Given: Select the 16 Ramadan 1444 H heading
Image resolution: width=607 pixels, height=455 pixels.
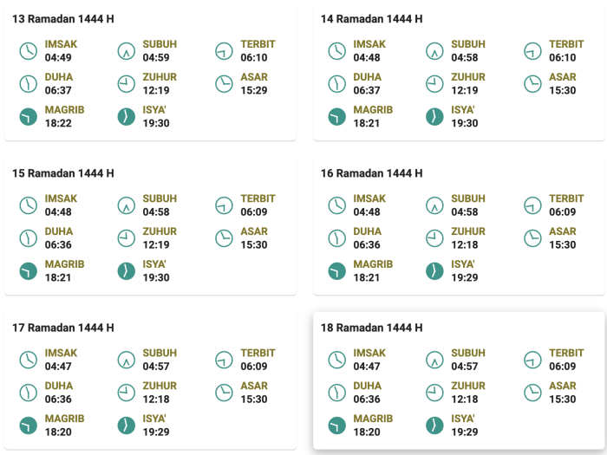Looking at the screenshot, I should tap(371, 173).
